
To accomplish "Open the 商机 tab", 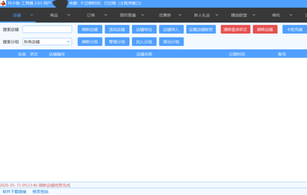I will pyautogui.click(x=276, y=15).
